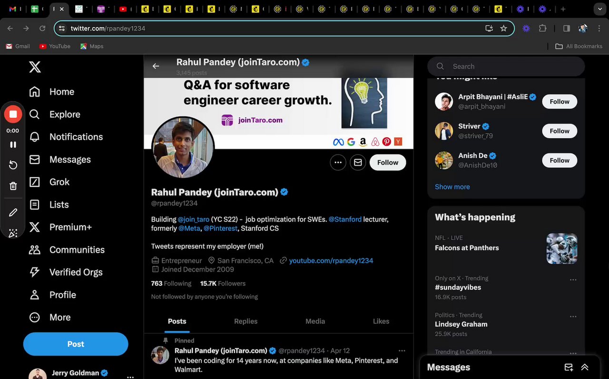Open Communities in the sidebar
The width and height of the screenshot is (609, 379).
coord(67,250)
